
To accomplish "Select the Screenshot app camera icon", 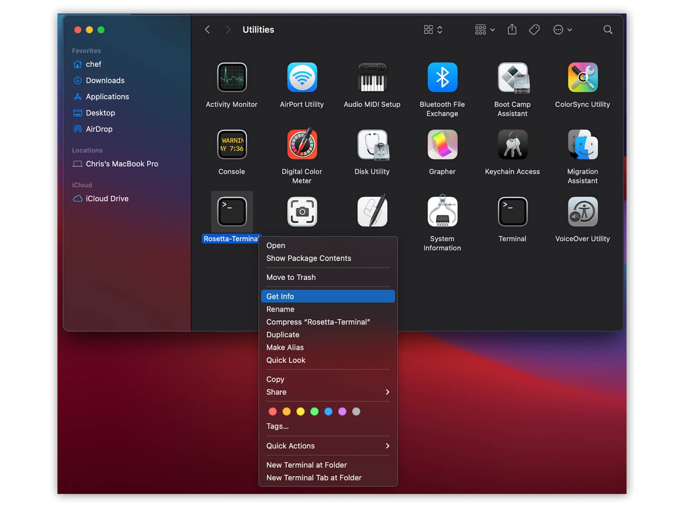I will [302, 212].
